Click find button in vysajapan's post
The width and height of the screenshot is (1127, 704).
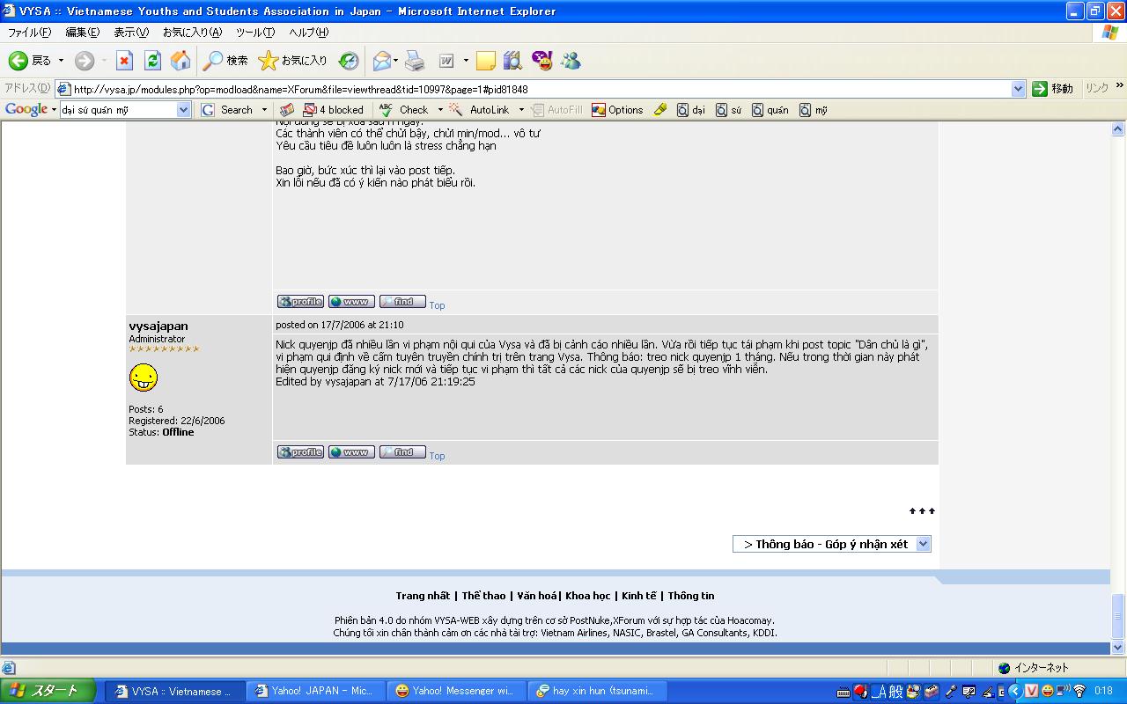point(402,452)
